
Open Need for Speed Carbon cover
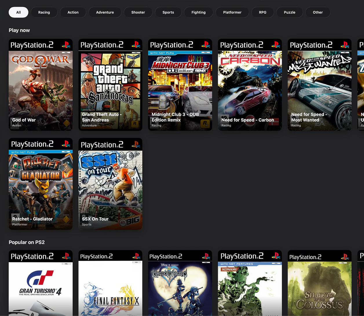[250, 85]
